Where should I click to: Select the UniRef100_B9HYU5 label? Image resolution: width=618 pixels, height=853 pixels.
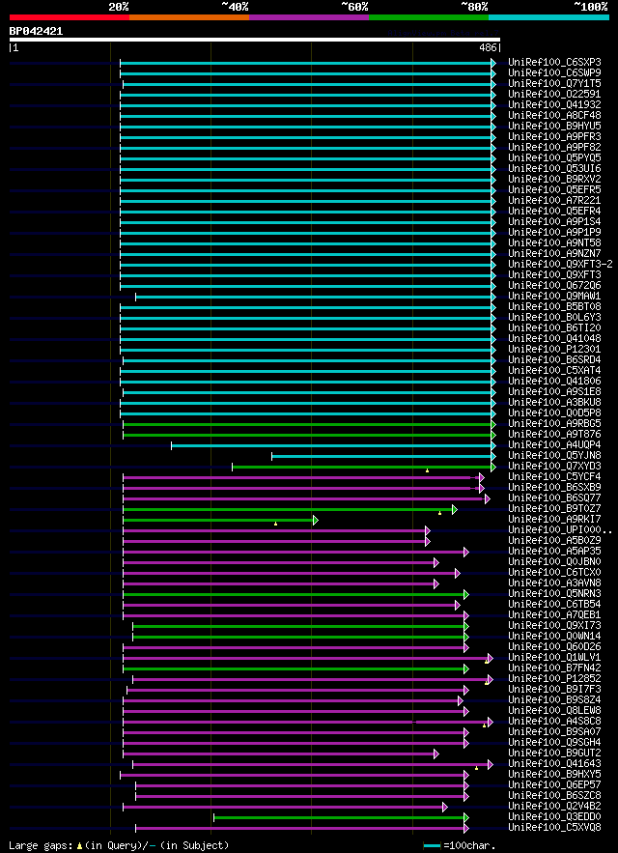coord(554,127)
